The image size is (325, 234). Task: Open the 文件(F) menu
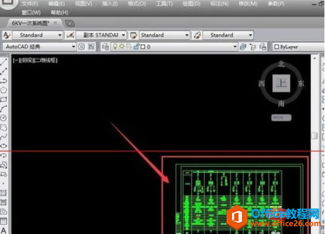coord(30,4)
